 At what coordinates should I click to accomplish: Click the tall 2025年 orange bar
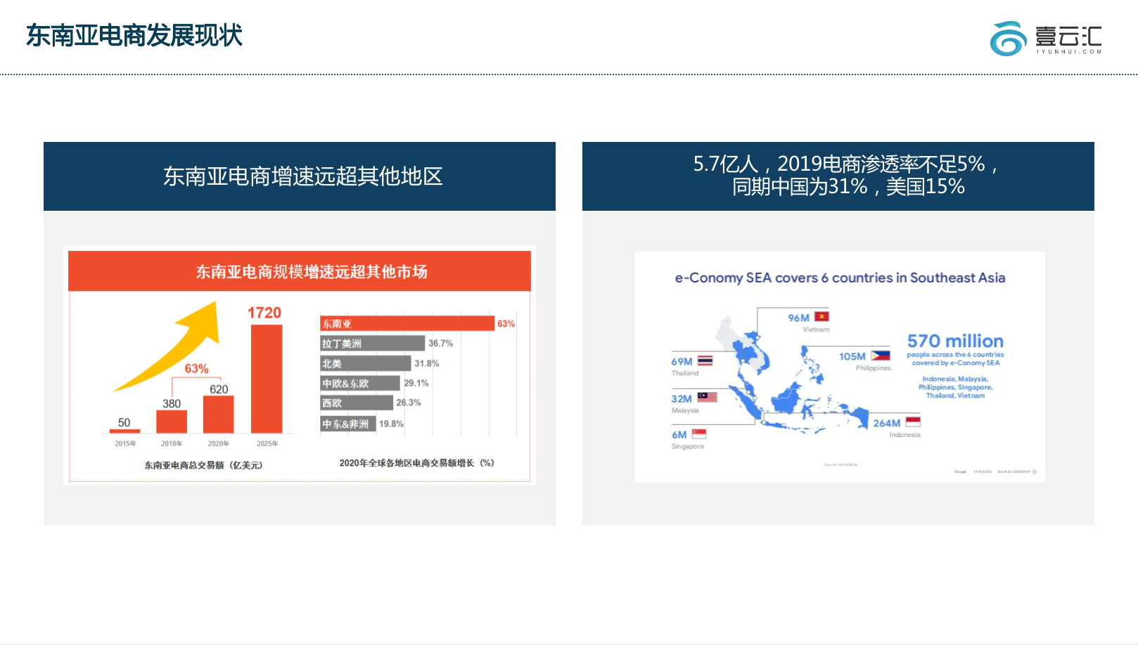tap(267, 378)
